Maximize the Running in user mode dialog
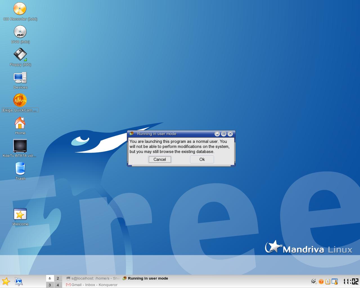This screenshot has height=288, width=360. (x=224, y=134)
